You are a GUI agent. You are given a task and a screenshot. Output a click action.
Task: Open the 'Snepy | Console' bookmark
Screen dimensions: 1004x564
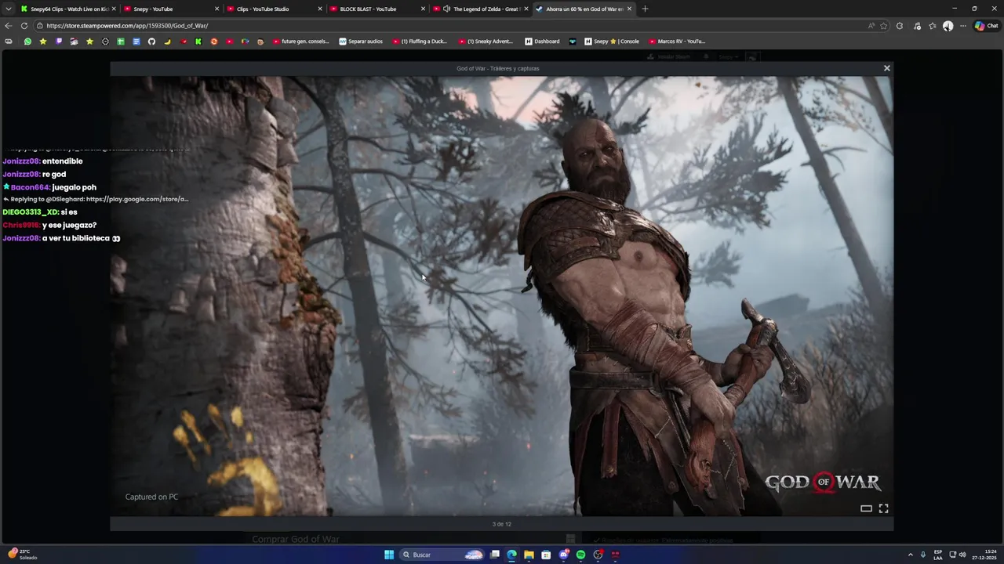pos(612,42)
